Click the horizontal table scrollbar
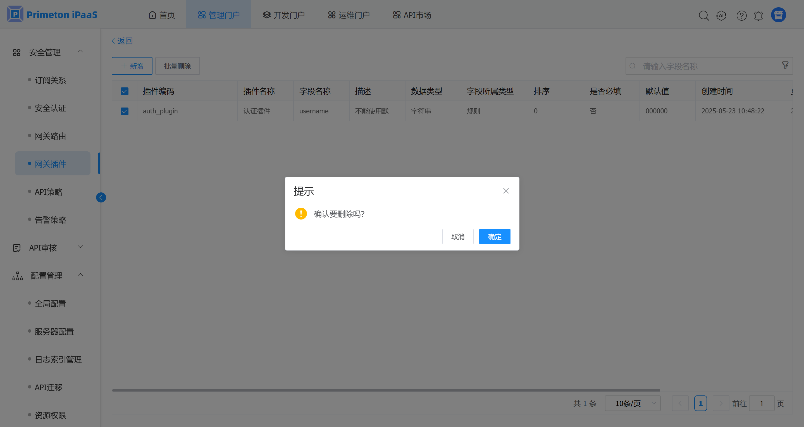Viewport: 804px width, 427px height. 386,390
